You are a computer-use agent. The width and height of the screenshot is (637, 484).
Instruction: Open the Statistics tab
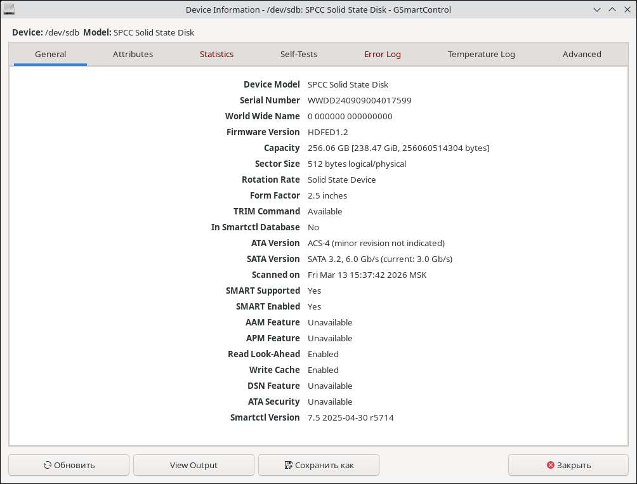tap(216, 54)
